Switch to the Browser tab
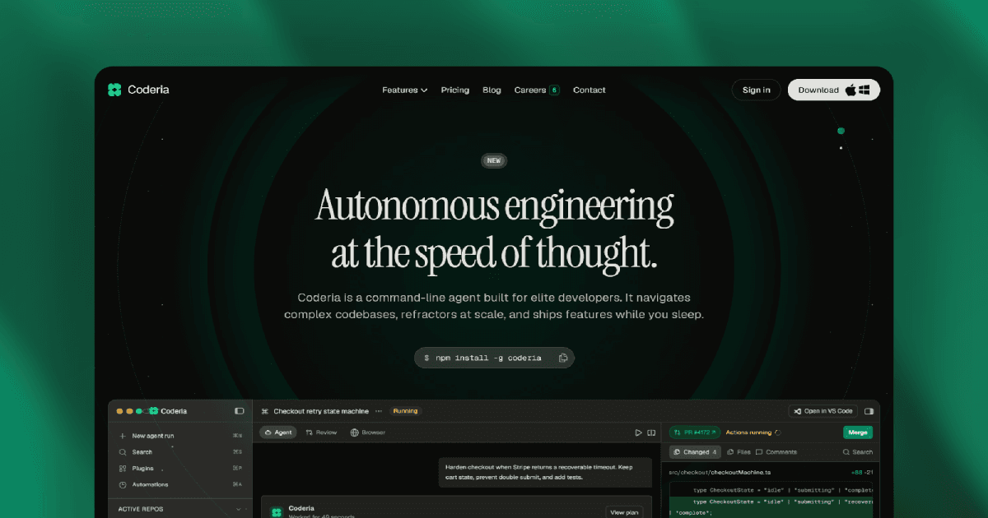 pyautogui.click(x=367, y=432)
